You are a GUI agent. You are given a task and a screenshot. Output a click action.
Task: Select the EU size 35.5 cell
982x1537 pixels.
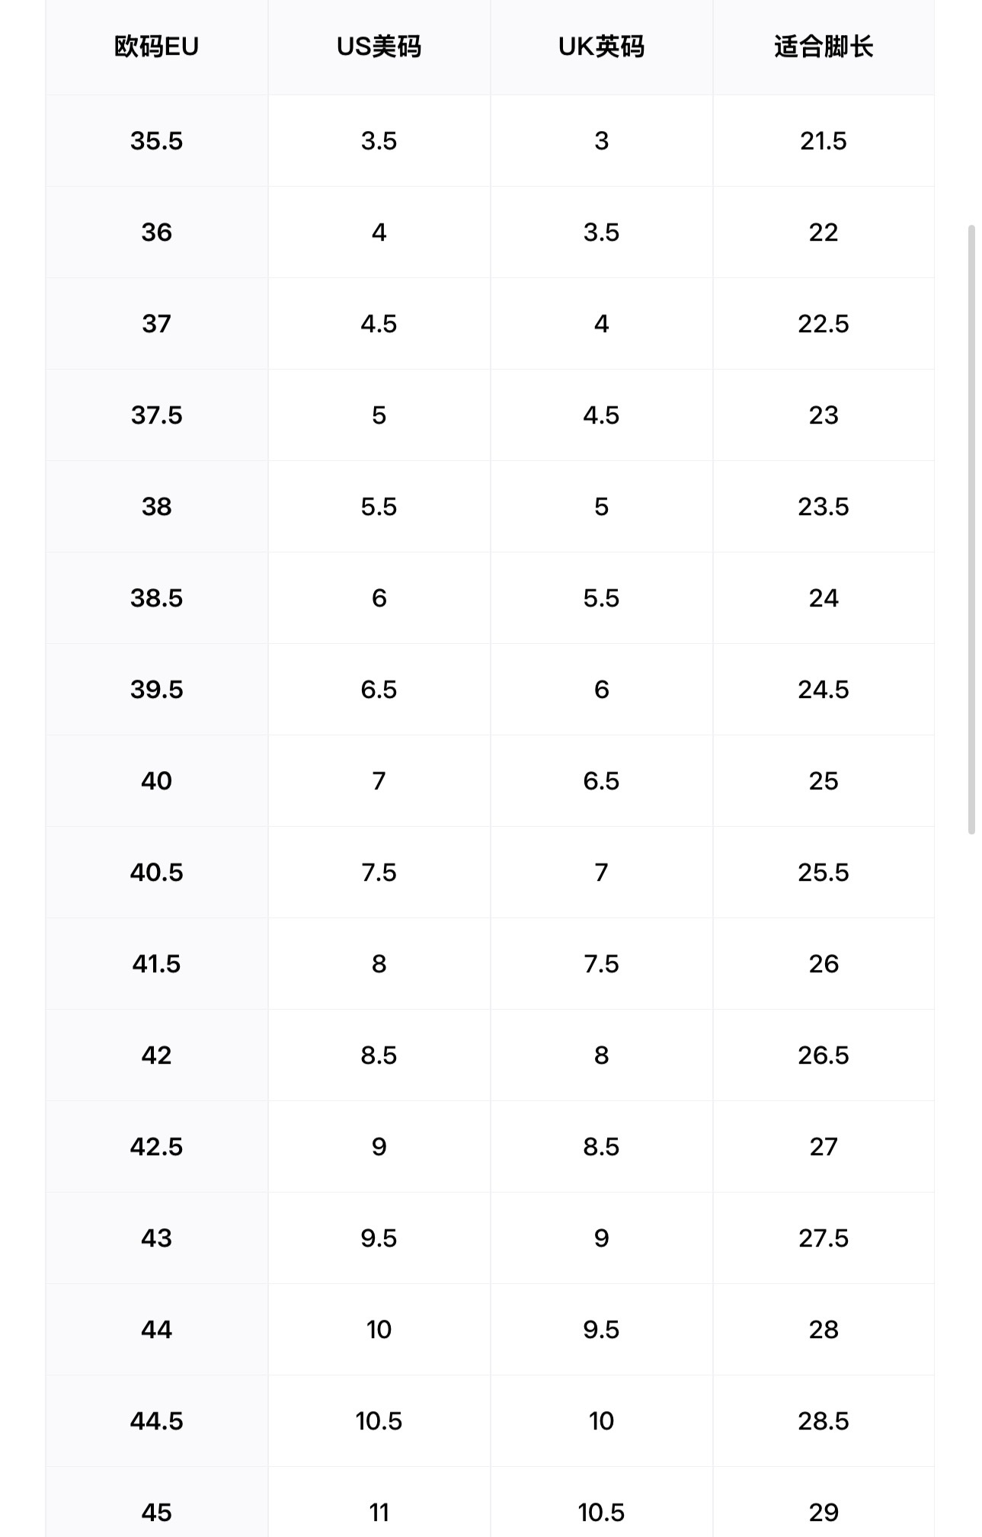tap(156, 141)
